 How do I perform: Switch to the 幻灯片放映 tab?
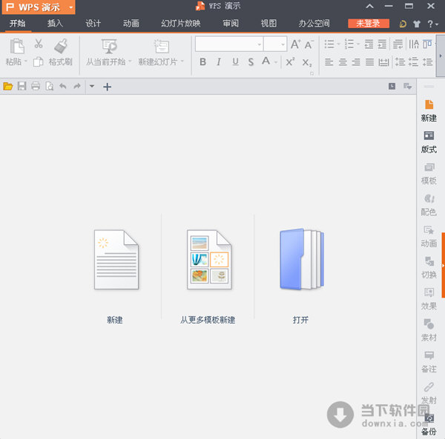[181, 23]
